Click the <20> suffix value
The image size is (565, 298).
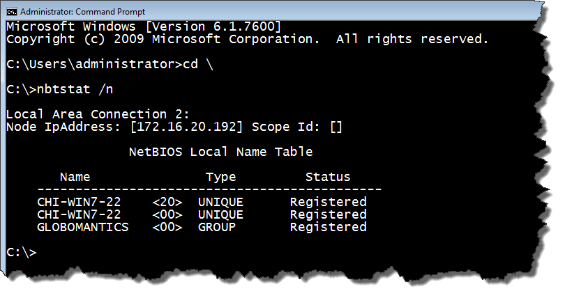point(167,202)
